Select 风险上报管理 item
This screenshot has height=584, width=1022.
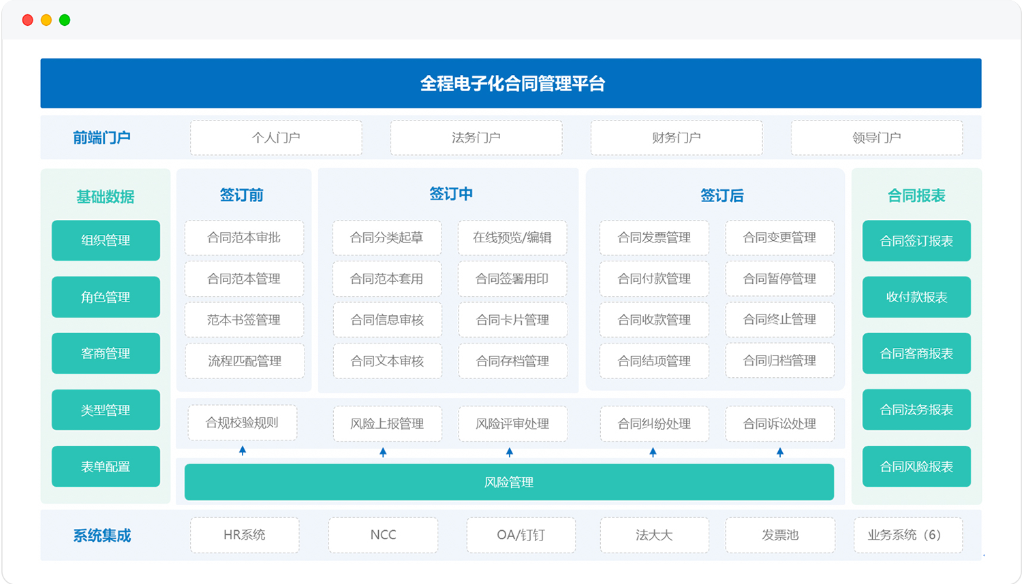tap(387, 423)
